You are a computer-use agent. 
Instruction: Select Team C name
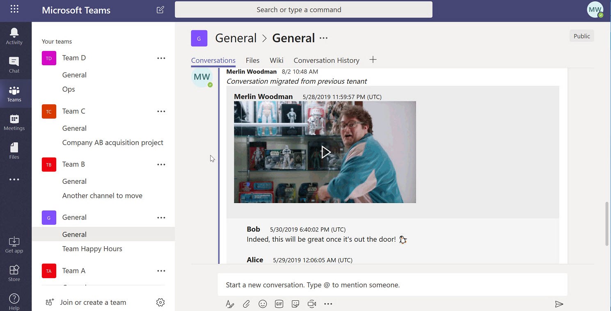[74, 111]
